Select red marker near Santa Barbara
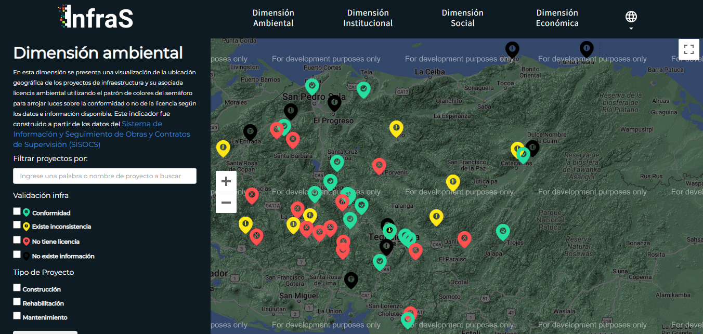The width and height of the screenshot is (703, 334). tap(293, 140)
